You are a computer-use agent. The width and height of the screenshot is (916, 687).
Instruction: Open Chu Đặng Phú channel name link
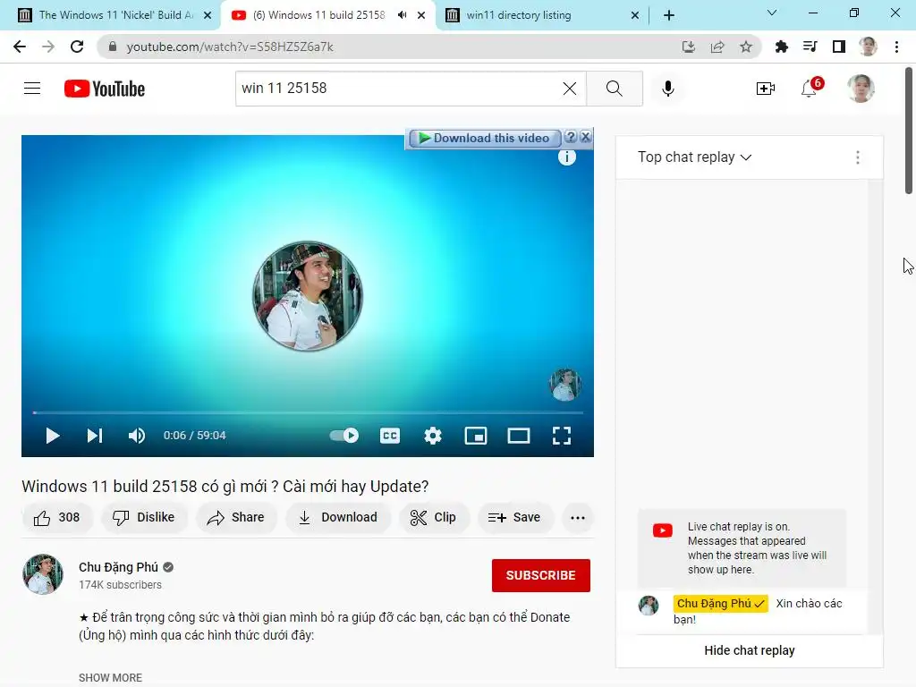(119, 567)
